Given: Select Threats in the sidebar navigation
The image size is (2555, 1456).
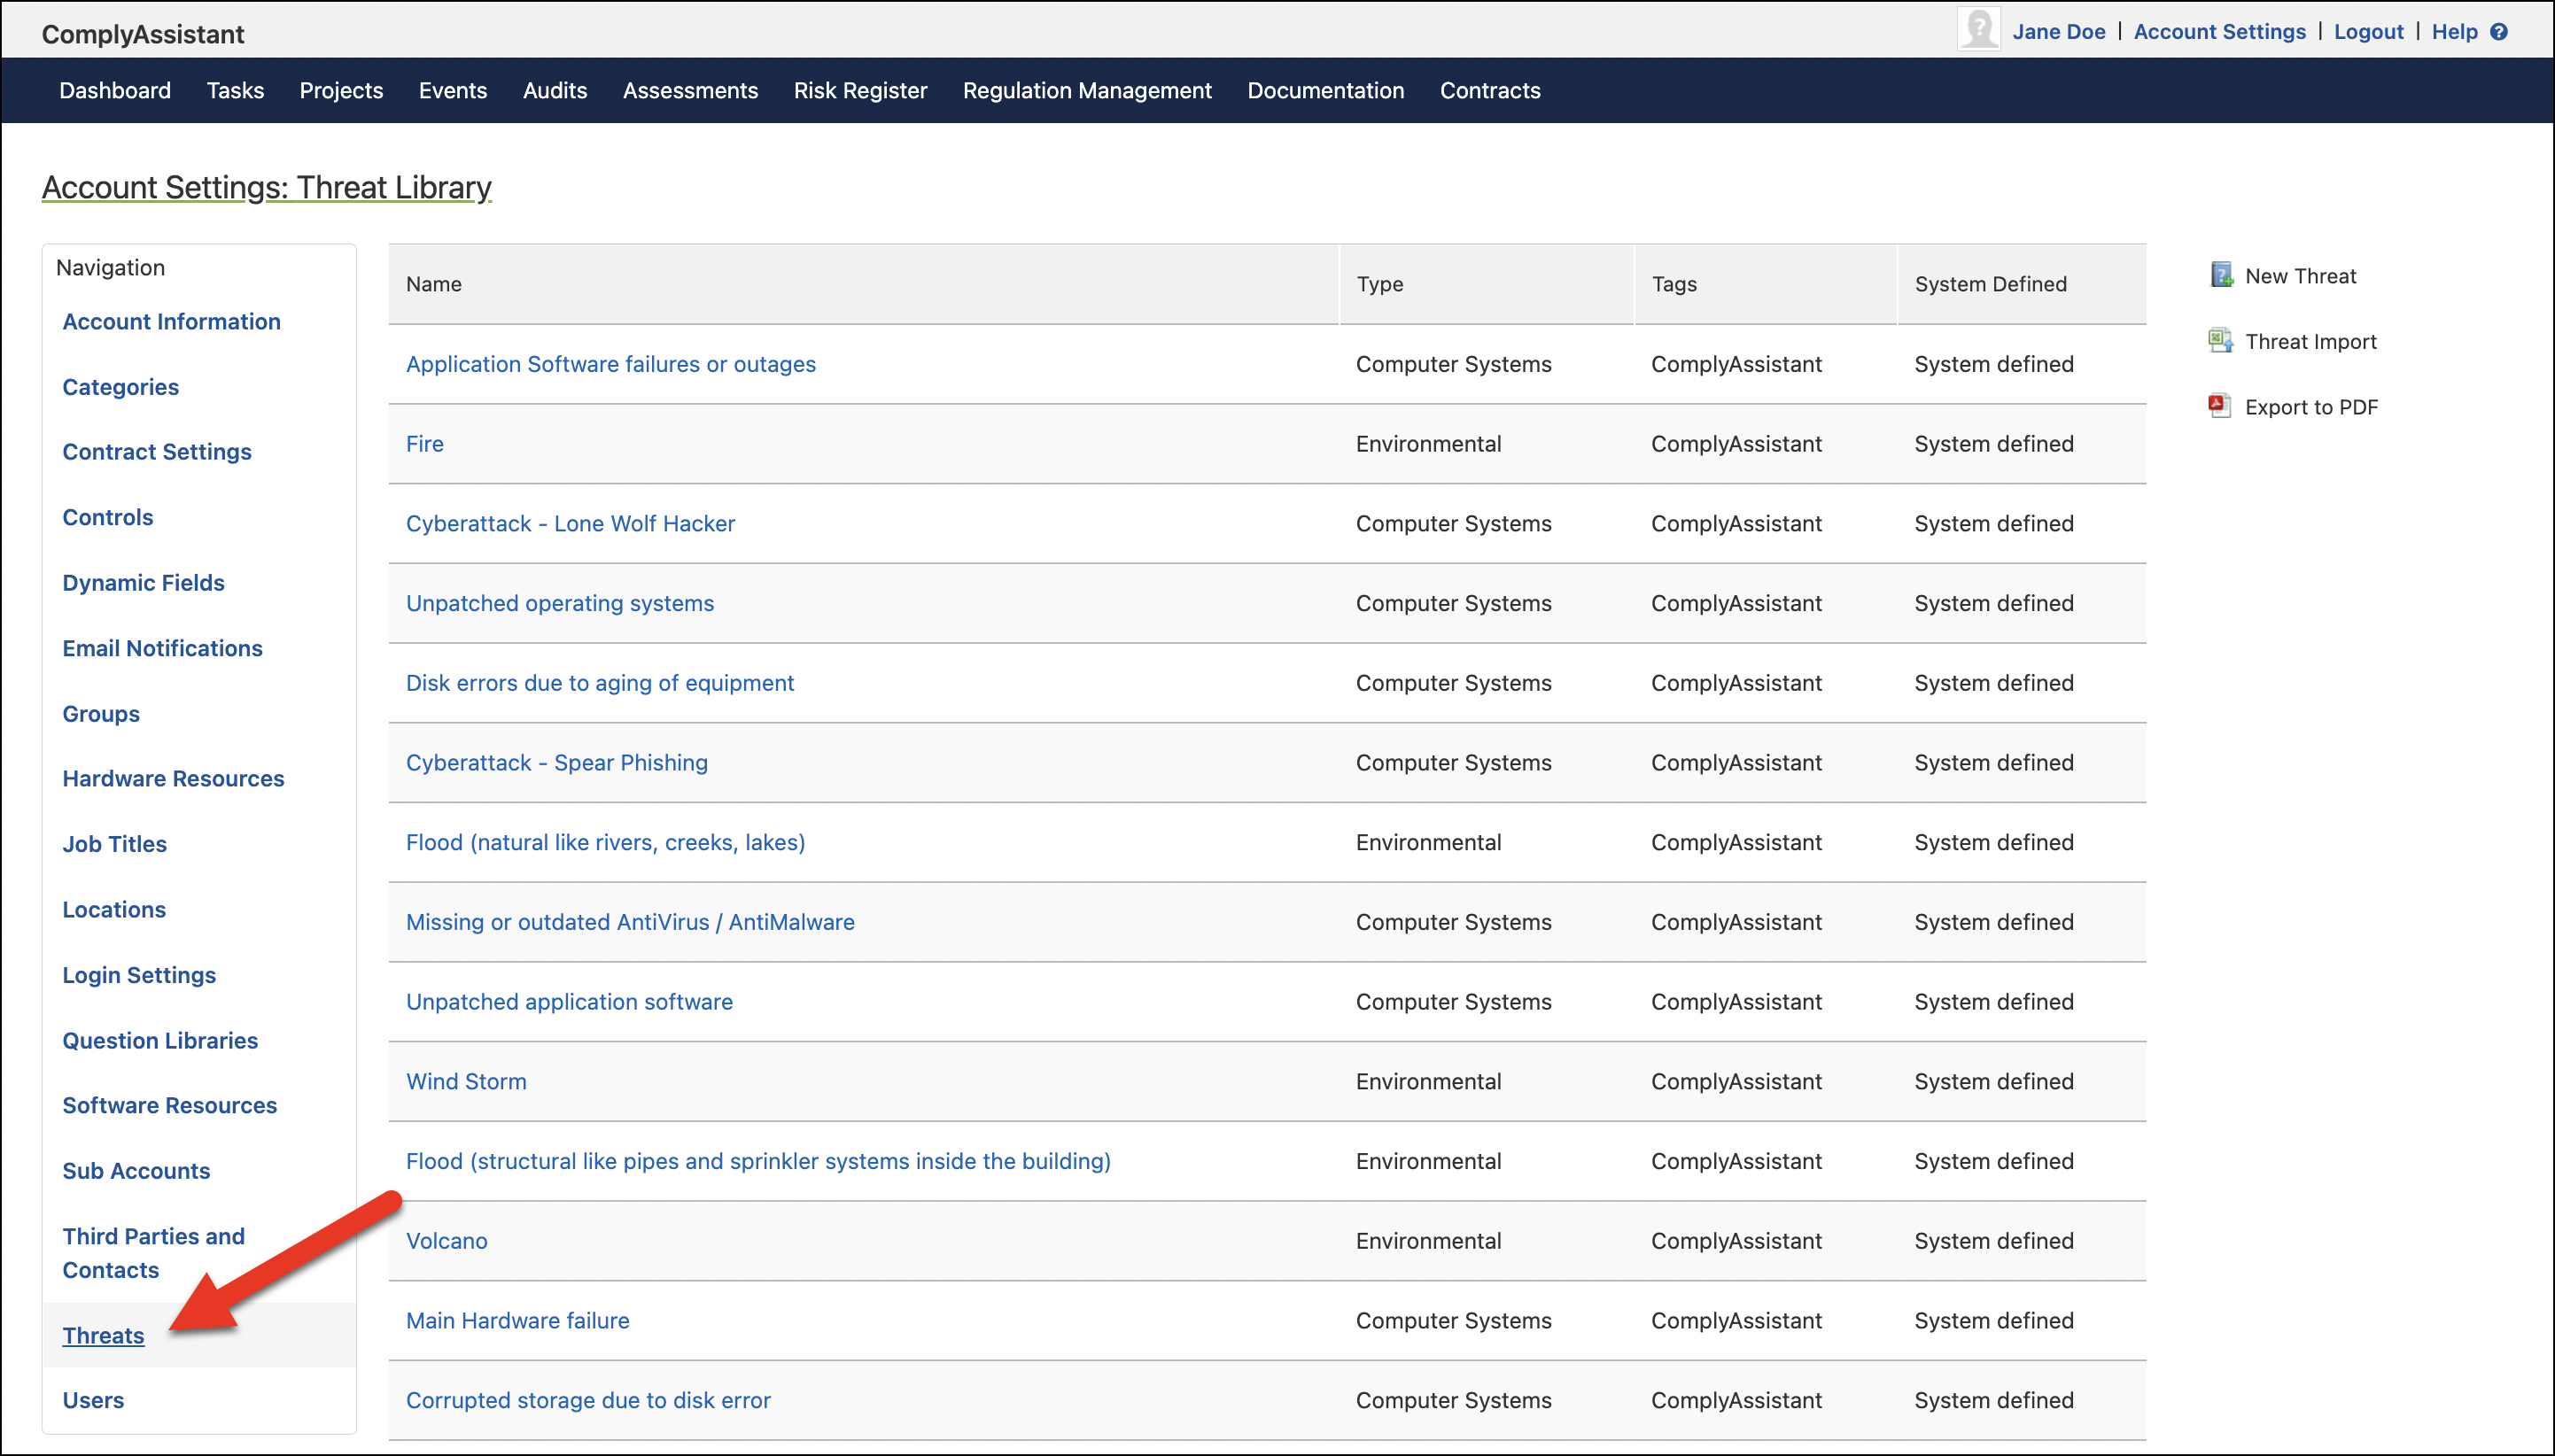Looking at the screenshot, I should [x=103, y=1335].
